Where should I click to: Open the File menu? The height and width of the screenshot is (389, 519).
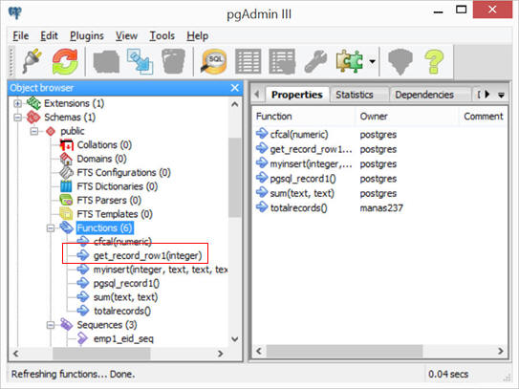20,35
